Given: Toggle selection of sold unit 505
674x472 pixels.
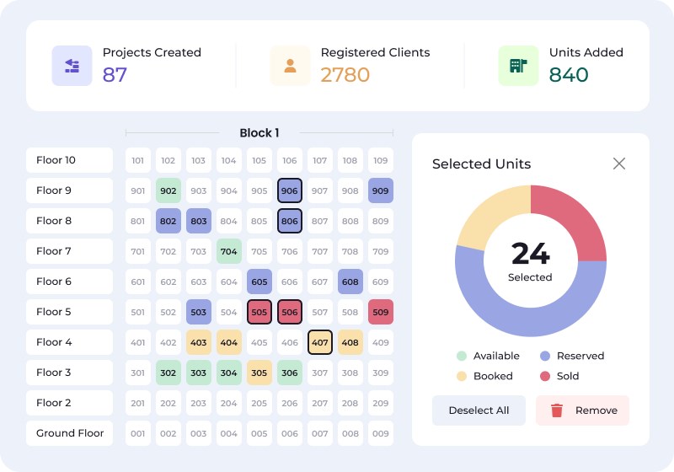Looking at the screenshot, I should click(259, 312).
